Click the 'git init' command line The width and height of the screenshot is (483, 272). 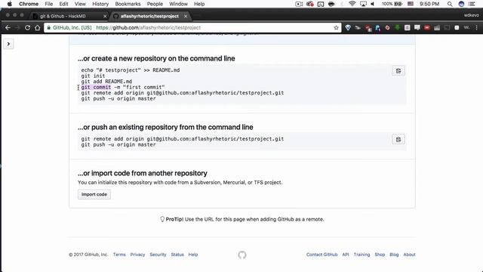pyautogui.click(x=93, y=76)
